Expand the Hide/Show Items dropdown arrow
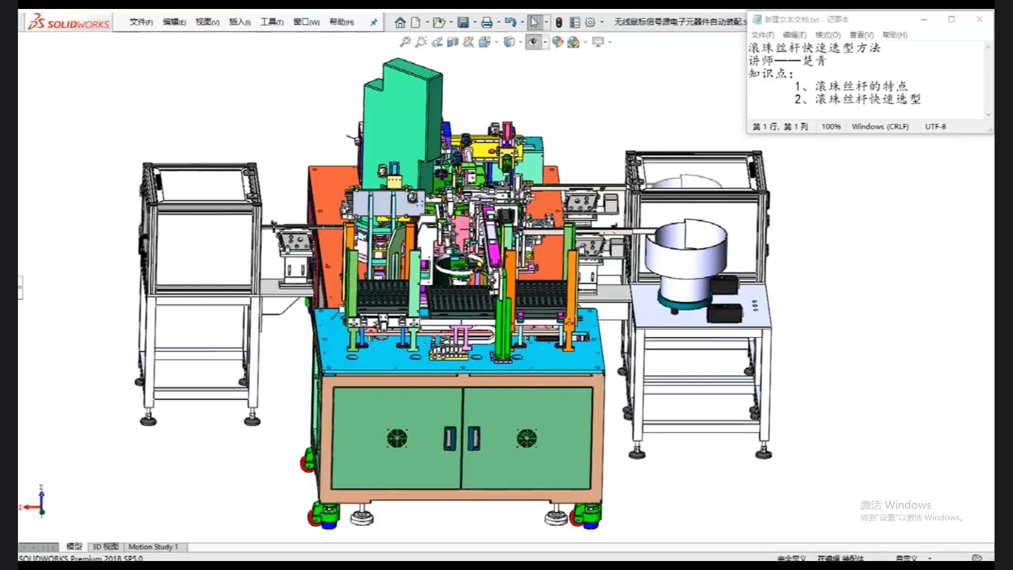The image size is (1013, 570). 545,42
